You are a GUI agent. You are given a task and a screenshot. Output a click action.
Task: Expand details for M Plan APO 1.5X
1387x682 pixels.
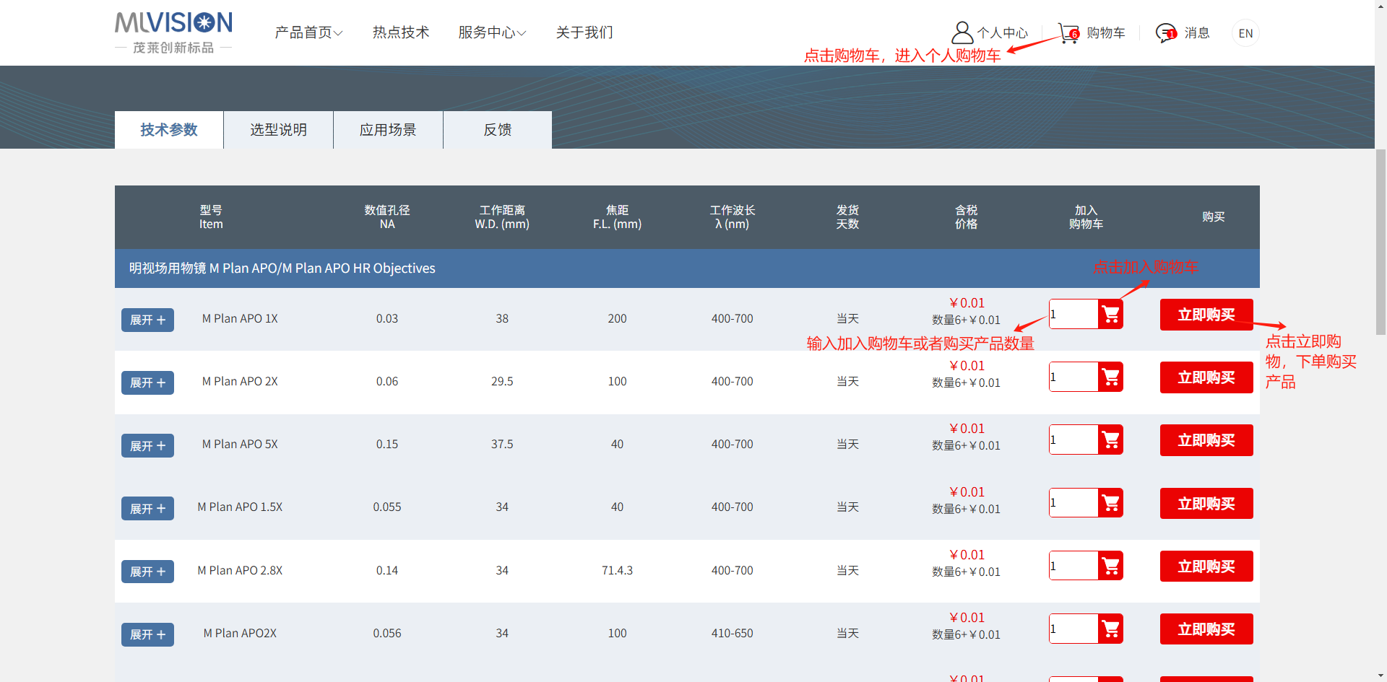tap(147, 509)
